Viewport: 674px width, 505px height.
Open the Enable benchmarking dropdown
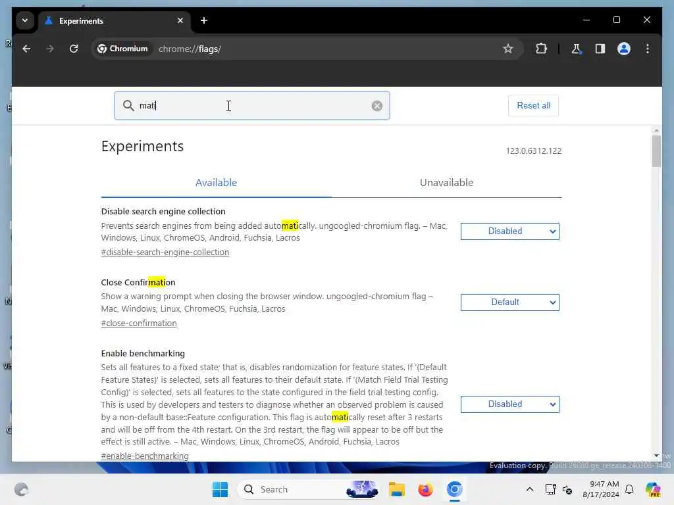(x=510, y=404)
